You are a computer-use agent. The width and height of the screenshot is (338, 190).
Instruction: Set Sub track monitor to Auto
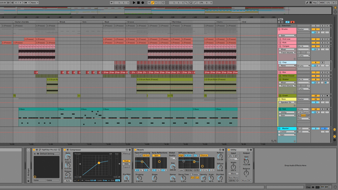(x=303, y=115)
